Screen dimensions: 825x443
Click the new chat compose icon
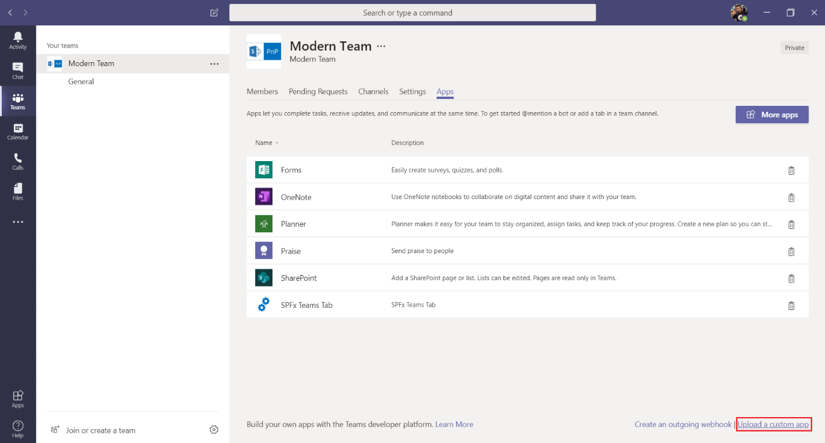coord(214,13)
